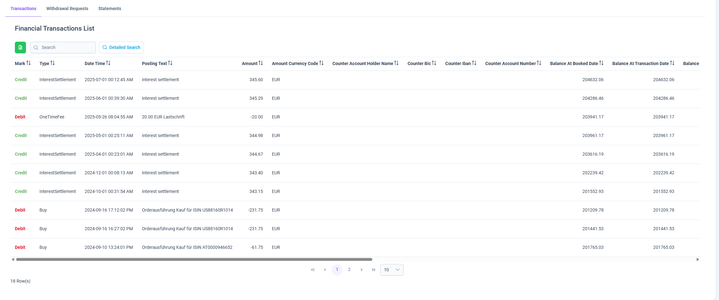The width and height of the screenshot is (719, 300).
Task: Select Buy type on 17:12:02 PM row
Action: [x=43, y=210]
